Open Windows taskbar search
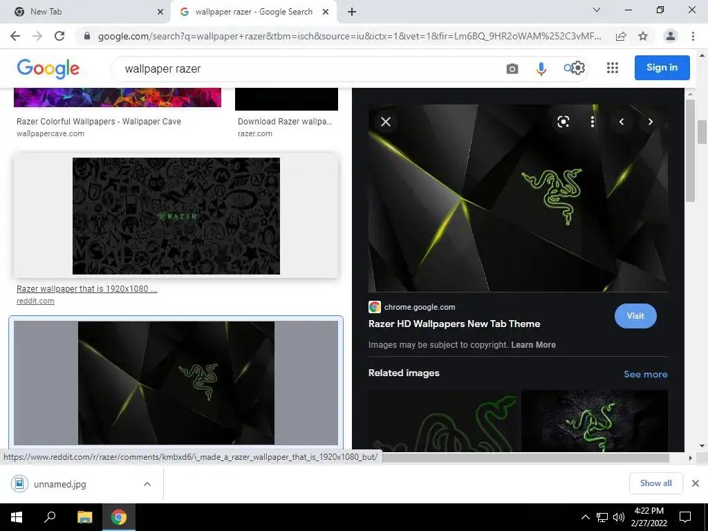 point(50,517)
